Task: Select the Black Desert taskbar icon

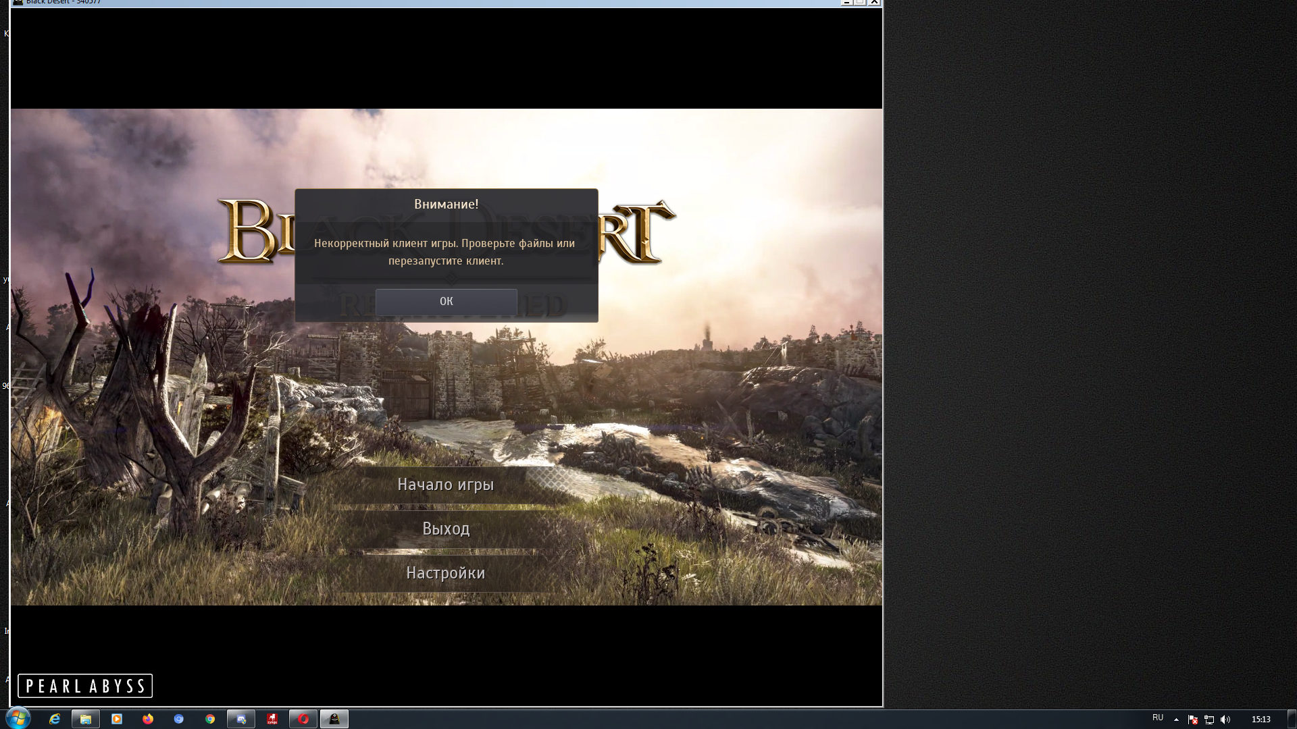Action: point(334,719)
